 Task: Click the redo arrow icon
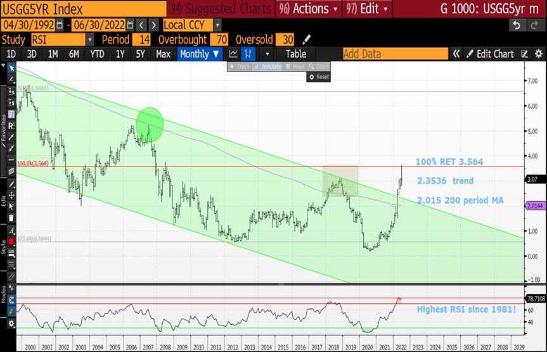click(534, 25)
